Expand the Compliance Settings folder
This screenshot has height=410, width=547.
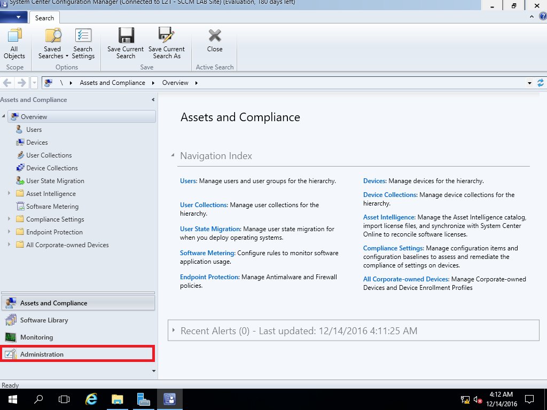9,218
